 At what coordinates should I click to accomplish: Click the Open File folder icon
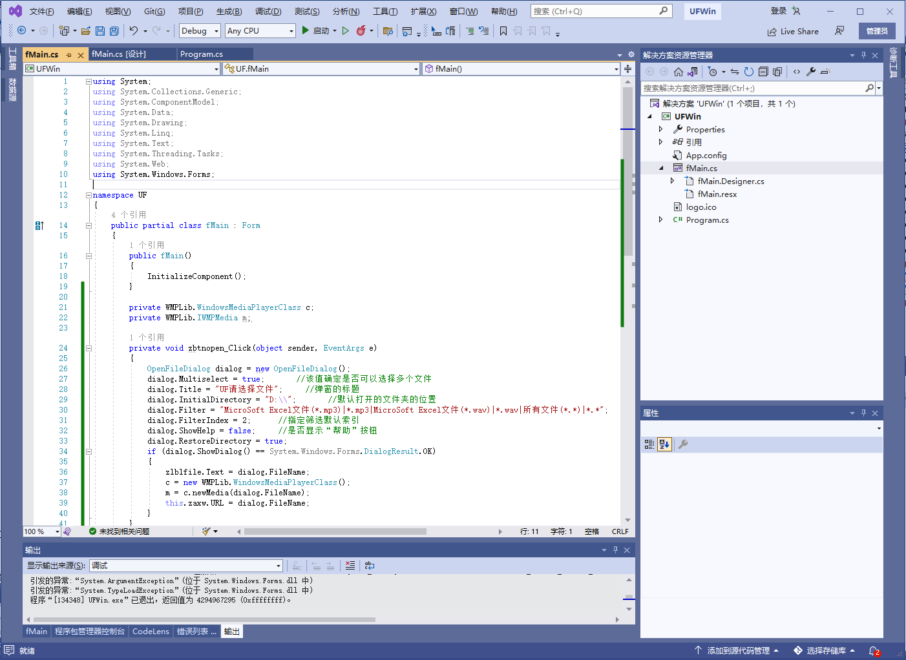point(85,30)
